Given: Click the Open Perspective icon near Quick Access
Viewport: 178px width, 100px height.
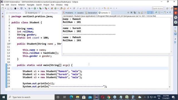Looking at the screenshot, I should click(167, 9).
